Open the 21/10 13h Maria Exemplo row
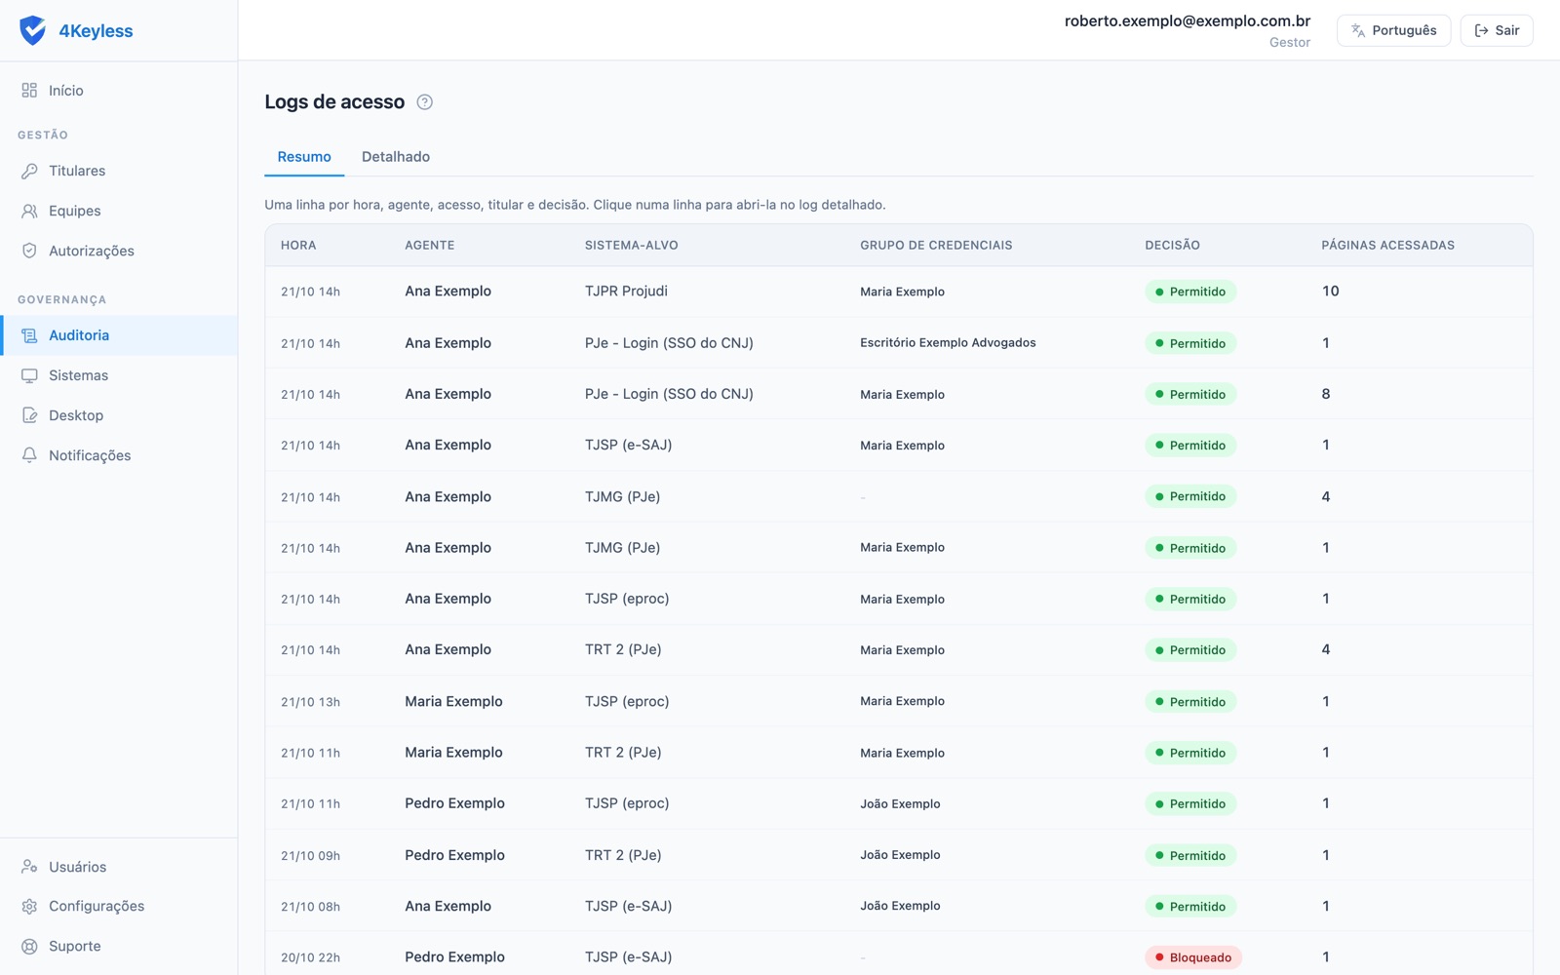 [x=899, y=702]
